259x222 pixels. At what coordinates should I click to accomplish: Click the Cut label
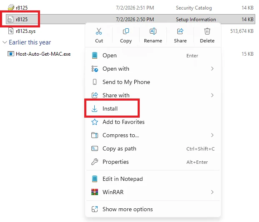tap(99, 41)
